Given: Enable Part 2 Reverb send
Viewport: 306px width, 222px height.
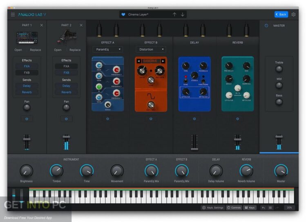Looking at the screenshot, I should [66, 92].
